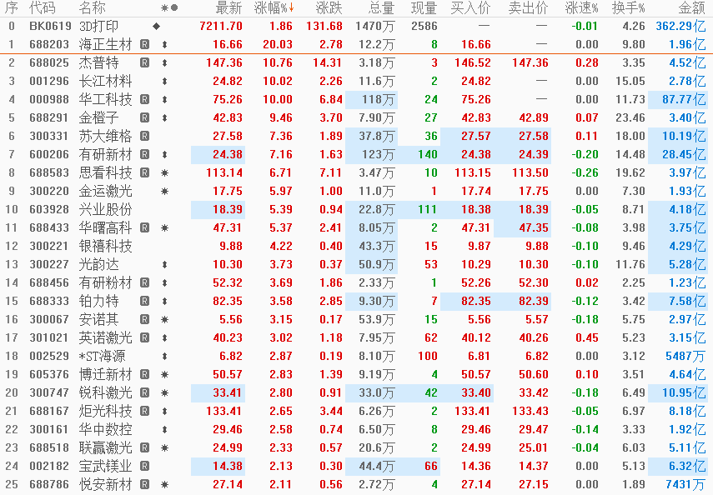
Task: Click the star marker beside 金运激光
Action: coord(164,192)
